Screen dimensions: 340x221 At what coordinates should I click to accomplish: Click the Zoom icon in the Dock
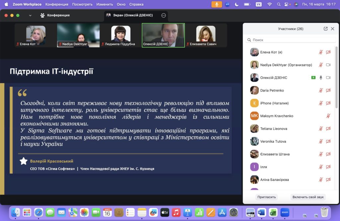click(x=285, y=212)
